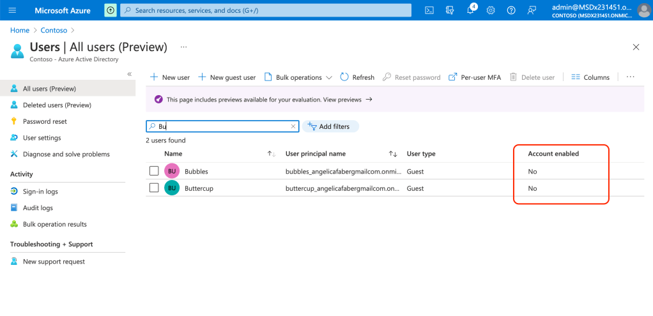
Task: Open directories and subscriptions filter icon
Action: [450, 10]
